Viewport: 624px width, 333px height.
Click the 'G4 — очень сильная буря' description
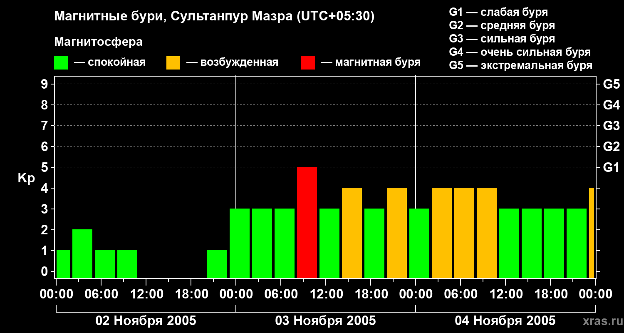[x=520, y=52]
